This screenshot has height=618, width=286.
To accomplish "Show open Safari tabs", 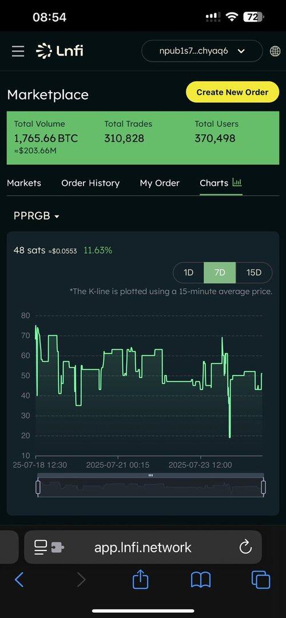I will 261,580.
